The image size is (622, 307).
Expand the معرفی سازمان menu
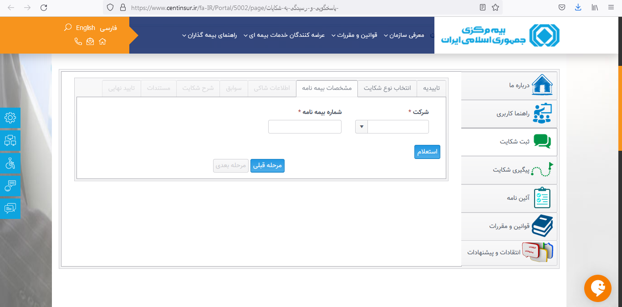[405, 35]
